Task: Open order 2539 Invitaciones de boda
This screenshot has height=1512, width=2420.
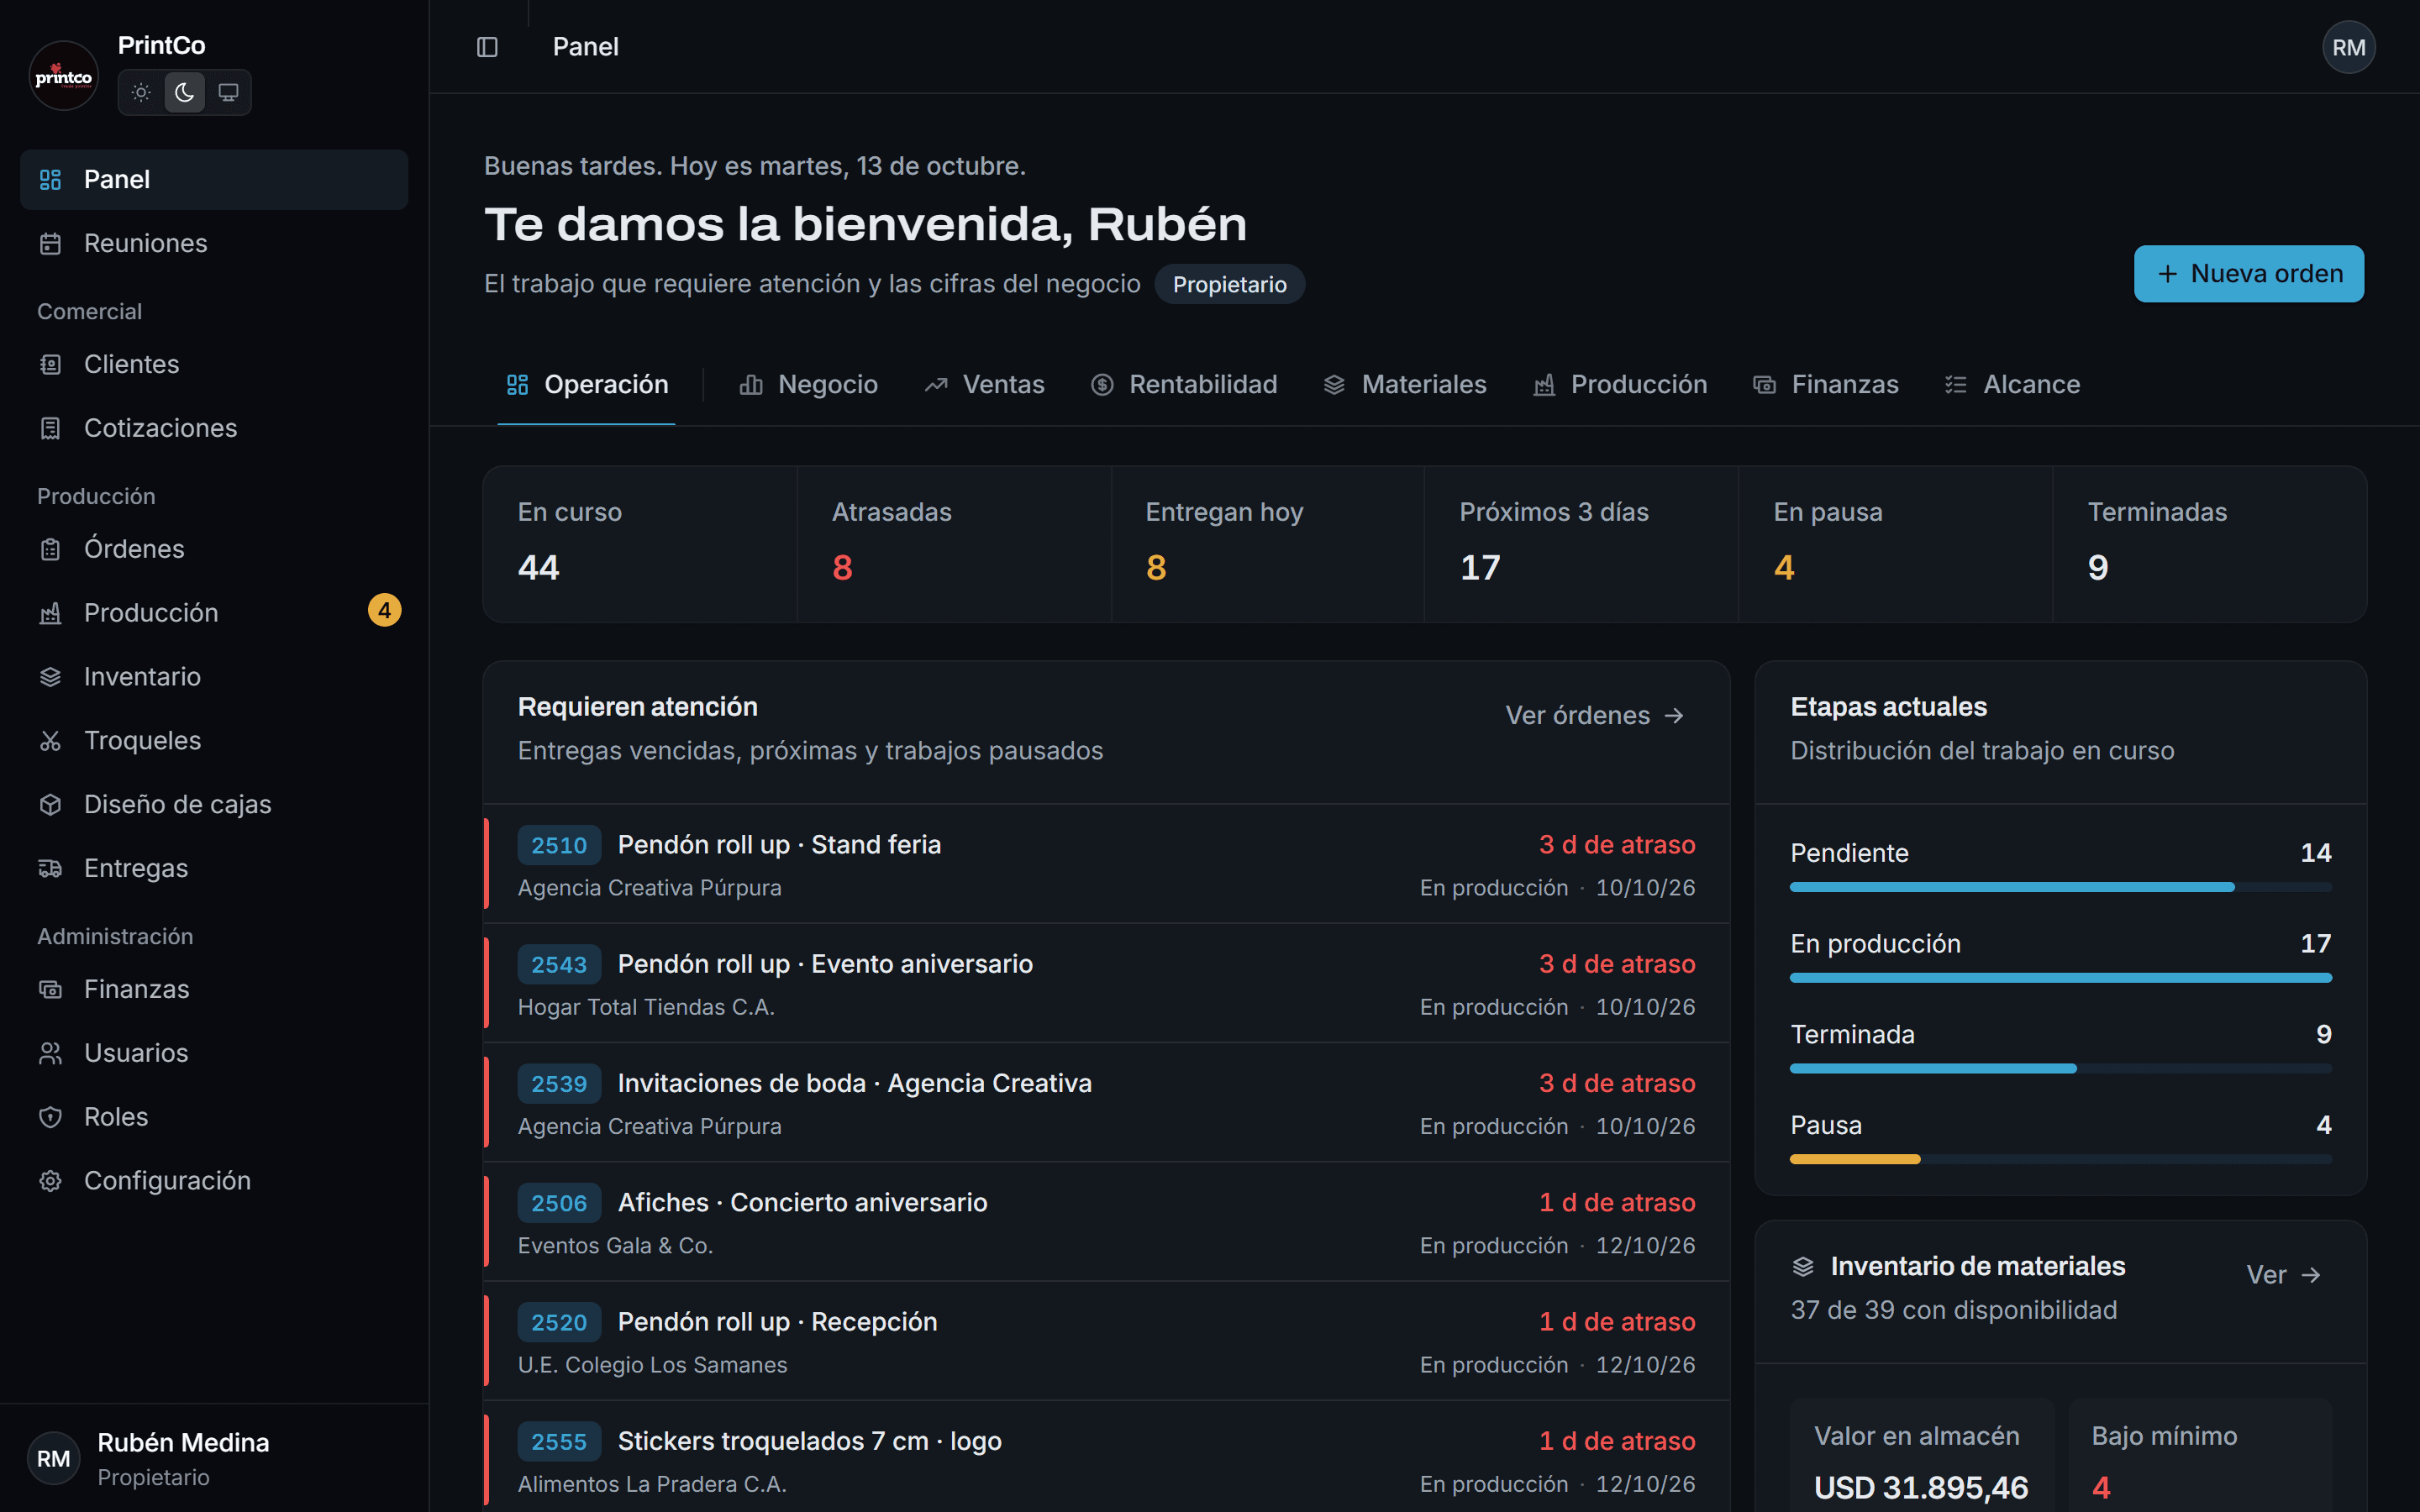Action: [1106, 1103]
